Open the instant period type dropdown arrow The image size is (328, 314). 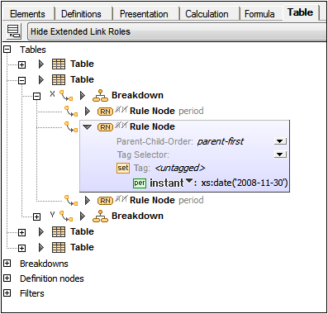(x=189, y=181)
